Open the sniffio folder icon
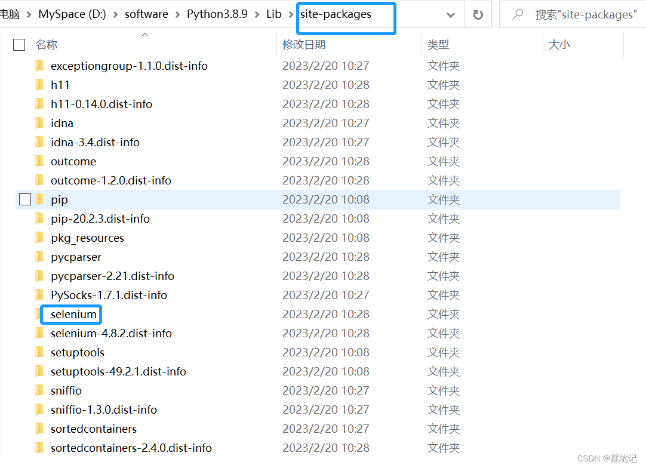This screenshot has height=468, width=646. [39, 390]
